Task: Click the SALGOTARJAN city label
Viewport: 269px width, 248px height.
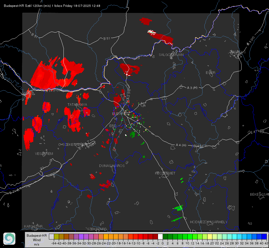Action: (171, 55)
